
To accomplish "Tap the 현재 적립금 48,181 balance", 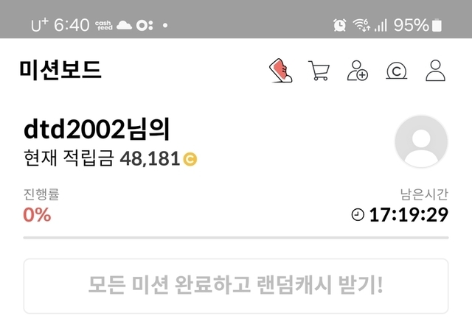I will pyautogui.click(x=110, y=159).
